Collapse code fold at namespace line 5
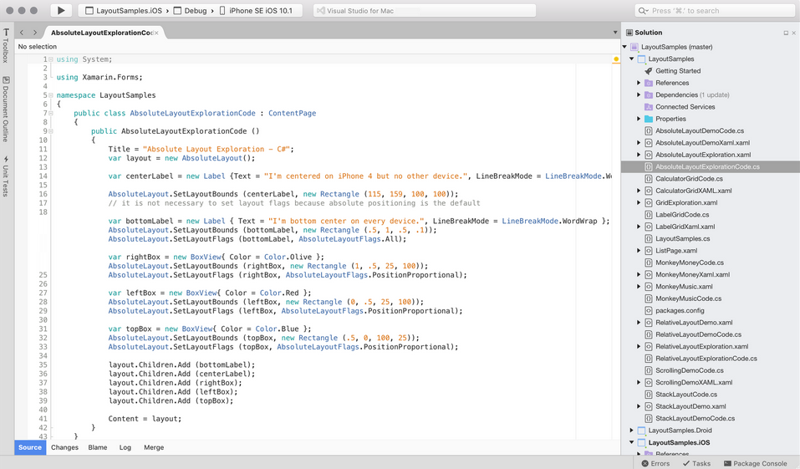 point(51,95)
